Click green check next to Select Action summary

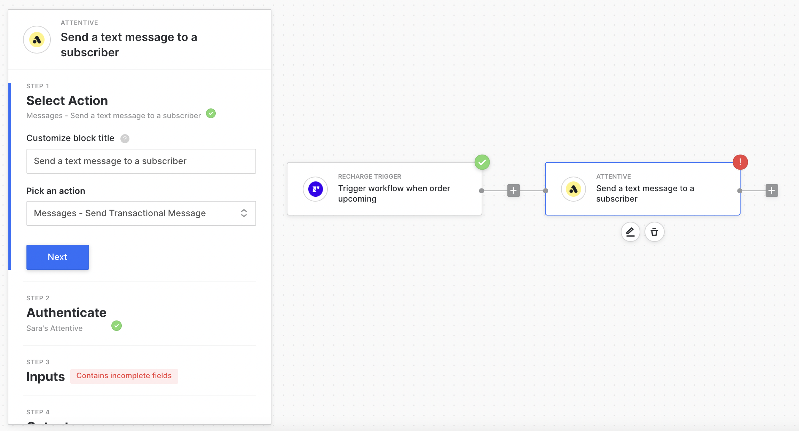tap(211, 113)
